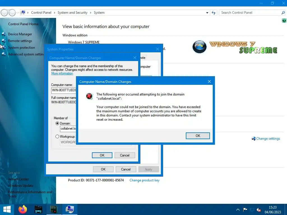Expand chevron after System and Security breadcrumb
Screen dimensions: 287x215
[91, 13]
